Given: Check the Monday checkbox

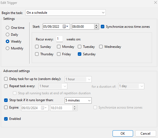Looking at the screenshot, I should click(59, 47).
